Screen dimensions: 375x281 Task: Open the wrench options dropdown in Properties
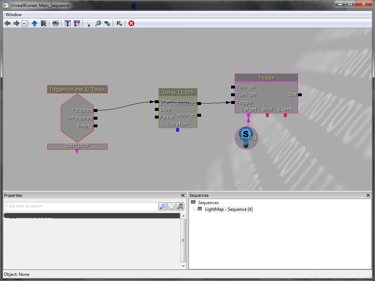(180, 206)
